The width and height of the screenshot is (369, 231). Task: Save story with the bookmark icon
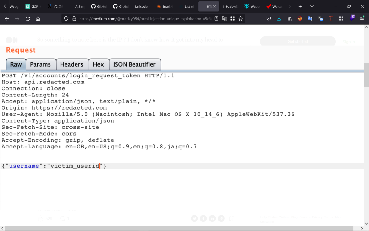coord(231,218)
